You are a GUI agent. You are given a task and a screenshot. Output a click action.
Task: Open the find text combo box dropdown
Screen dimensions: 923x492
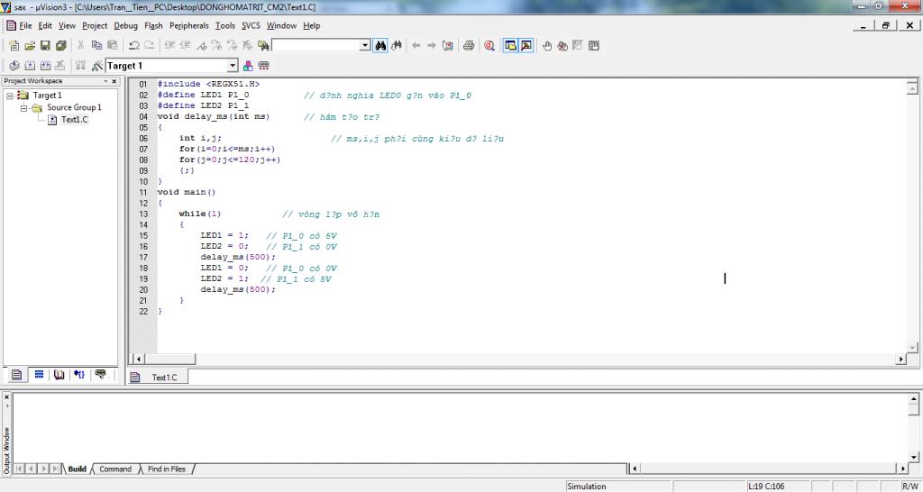pyautogui.click(x=365, y=45)
